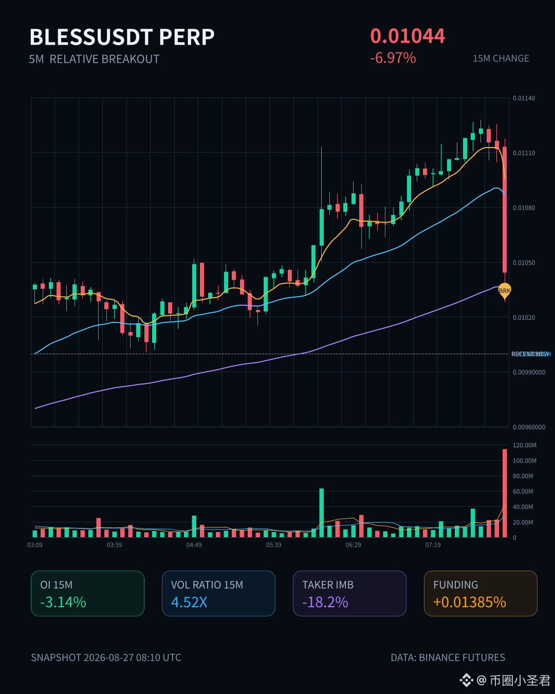Image resolution: width=555 pixels, height=694 pixels.
Task: Click the recent high dashed line label
Action: click(531, 354)
